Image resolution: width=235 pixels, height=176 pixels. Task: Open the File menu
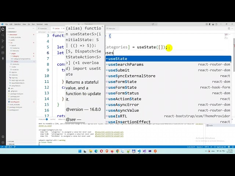pos(7,24)
